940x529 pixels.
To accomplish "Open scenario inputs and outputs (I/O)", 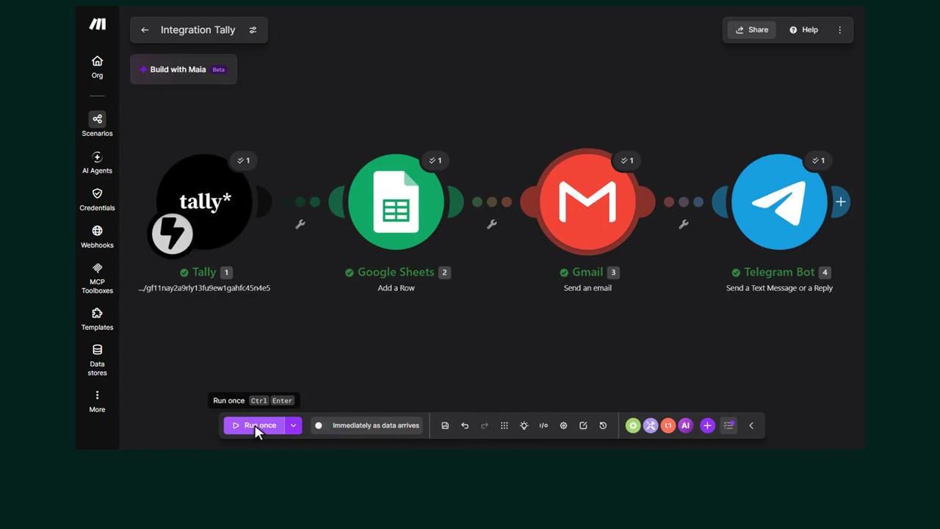I will coord(543,425).
